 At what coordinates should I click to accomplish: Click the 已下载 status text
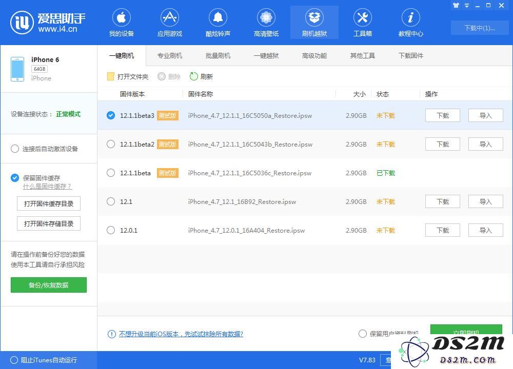tap(386, 173)
